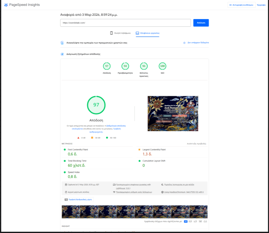Click the URL input field

[125, 23]
